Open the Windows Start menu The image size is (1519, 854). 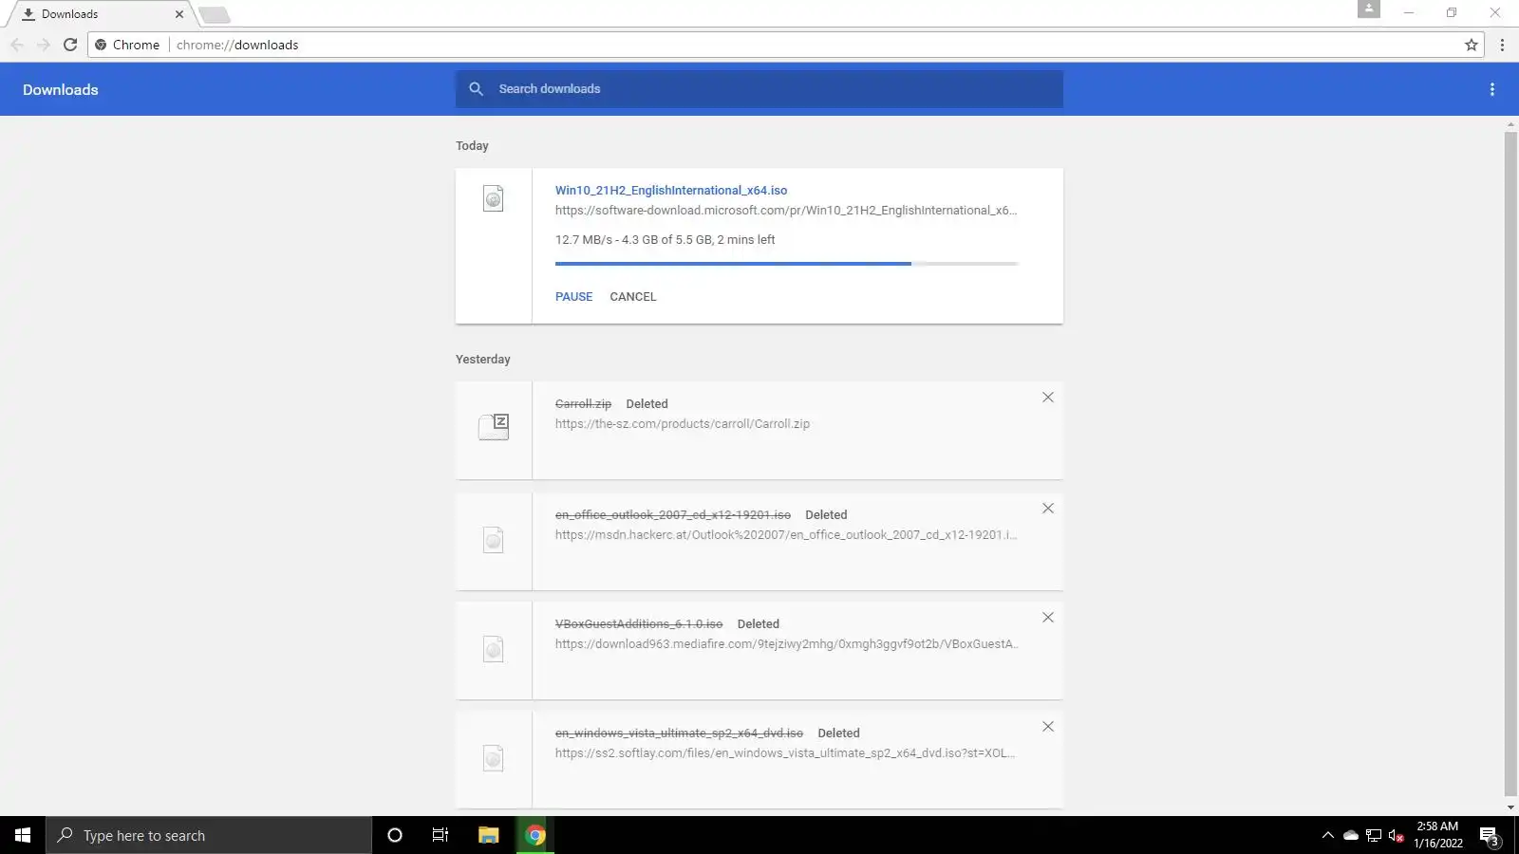pyautogui.click(x=23, y=835)
